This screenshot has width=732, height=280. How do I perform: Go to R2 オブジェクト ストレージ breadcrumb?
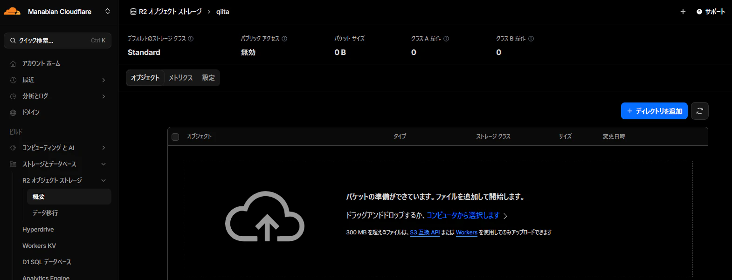[170, 12]
